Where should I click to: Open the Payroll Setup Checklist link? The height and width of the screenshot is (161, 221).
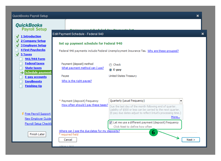pos(38,124)
